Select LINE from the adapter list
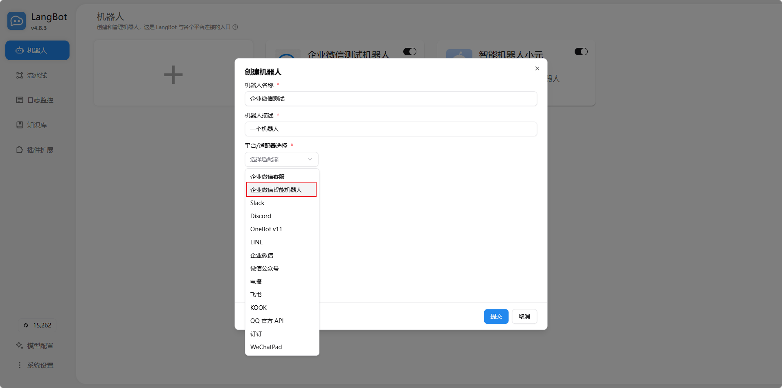782x388 pixels. tap(282, 242)
